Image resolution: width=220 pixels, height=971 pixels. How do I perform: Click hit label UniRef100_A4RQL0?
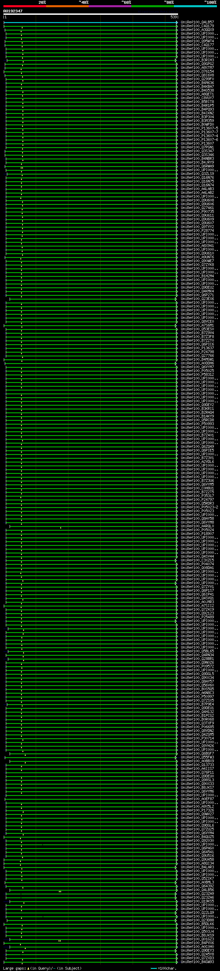click(x=197, y=526)
